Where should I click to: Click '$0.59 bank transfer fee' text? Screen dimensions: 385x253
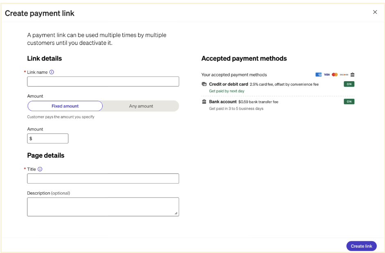[258, 102]
